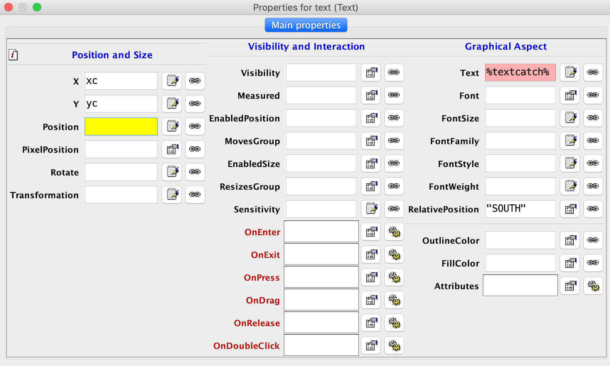The height and width of the screenshot is (366, 610).
Task: Click the edit icon next to Sensitivity
Action: (371, 209)
